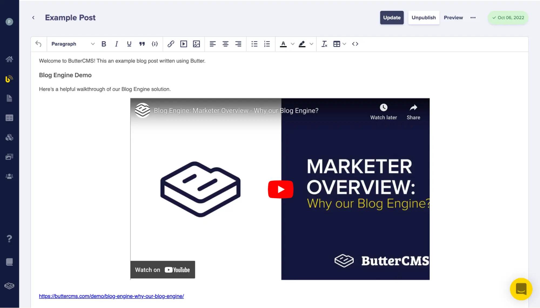This screenshot has height=308, width=540.
Task: Toggle bold formatting
Action: coord(104,44)
